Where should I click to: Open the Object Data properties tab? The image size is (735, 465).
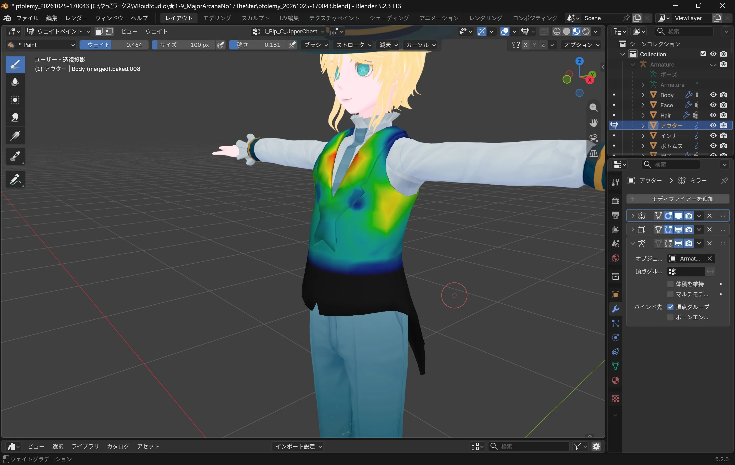[x=615, y=366]
